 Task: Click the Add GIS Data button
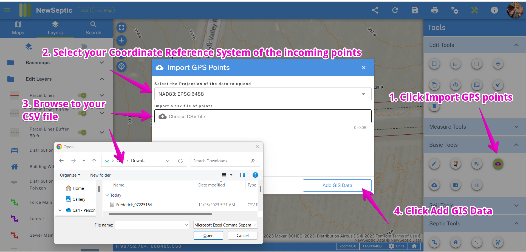pos(337,185)
